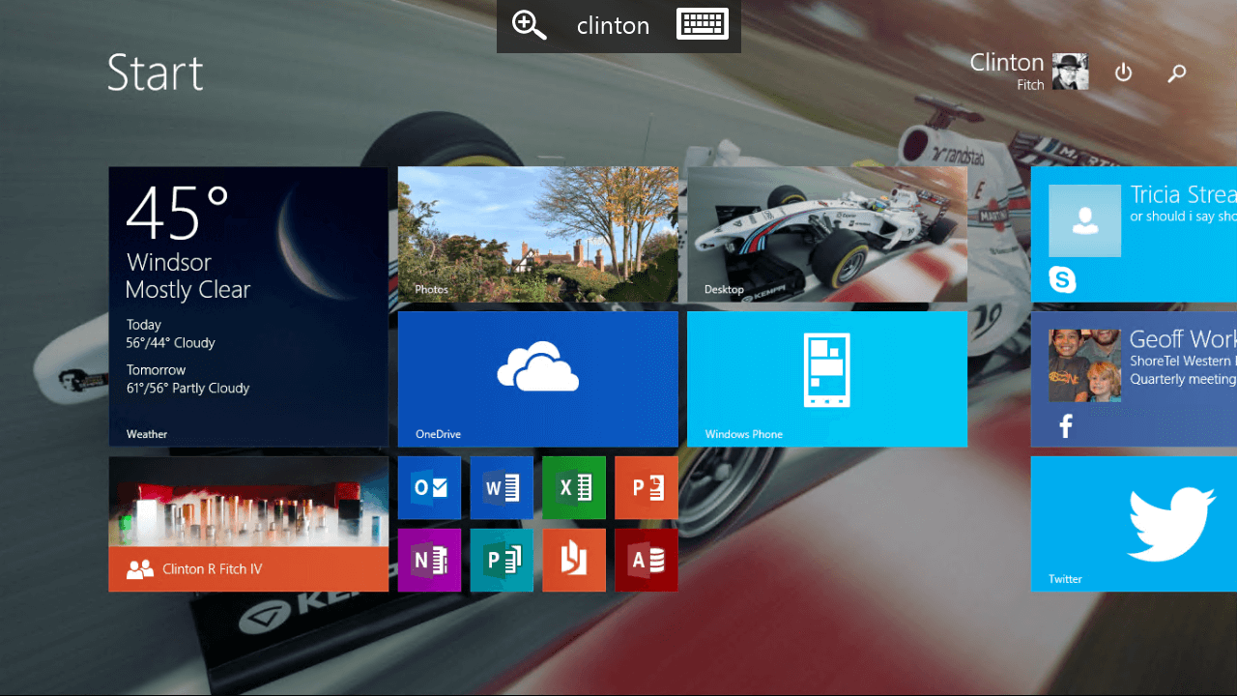Image resolution: width=1237 pixels, height=696 pixels.
Task: Open the Desktop tile
Action: pos(827,234)
